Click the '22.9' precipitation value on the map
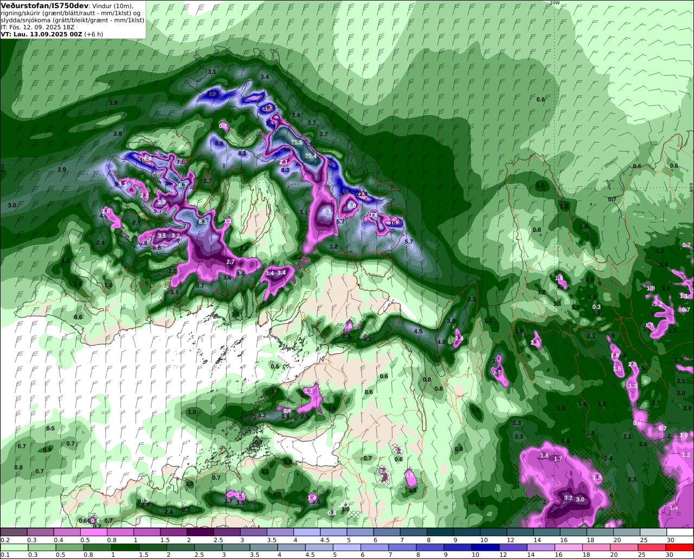Screen dimensions: 694x559 pyautogui.click(x=362, y=194)
